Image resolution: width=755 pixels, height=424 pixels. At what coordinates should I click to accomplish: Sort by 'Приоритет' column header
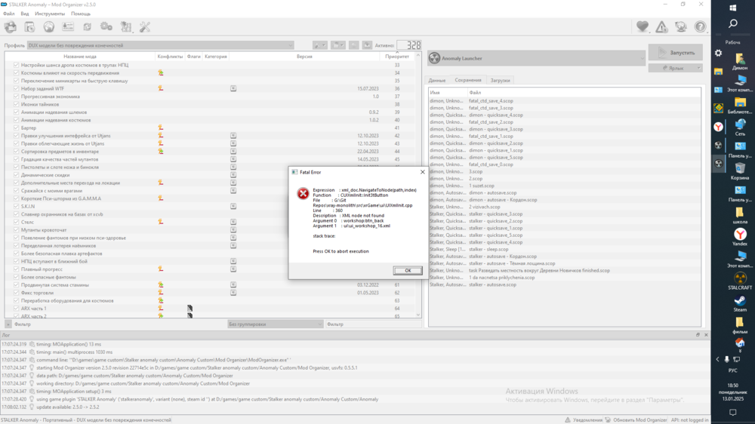(x=397, y=57)
